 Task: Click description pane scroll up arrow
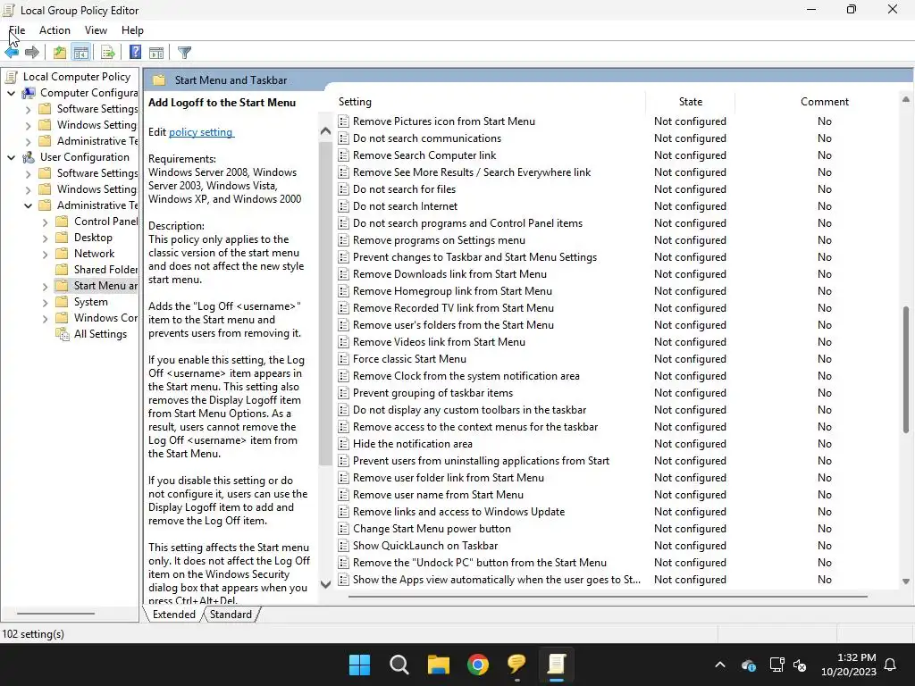click(325, 132)
